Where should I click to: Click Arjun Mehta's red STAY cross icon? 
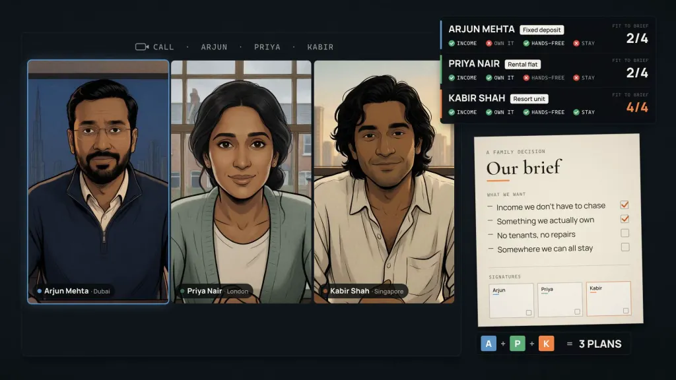coord(576,43)
